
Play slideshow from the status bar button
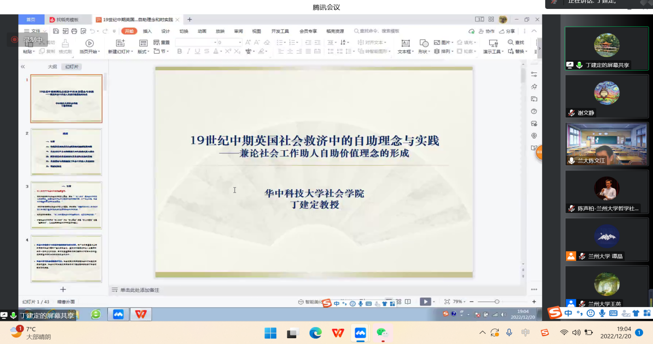tap(425, 301)
